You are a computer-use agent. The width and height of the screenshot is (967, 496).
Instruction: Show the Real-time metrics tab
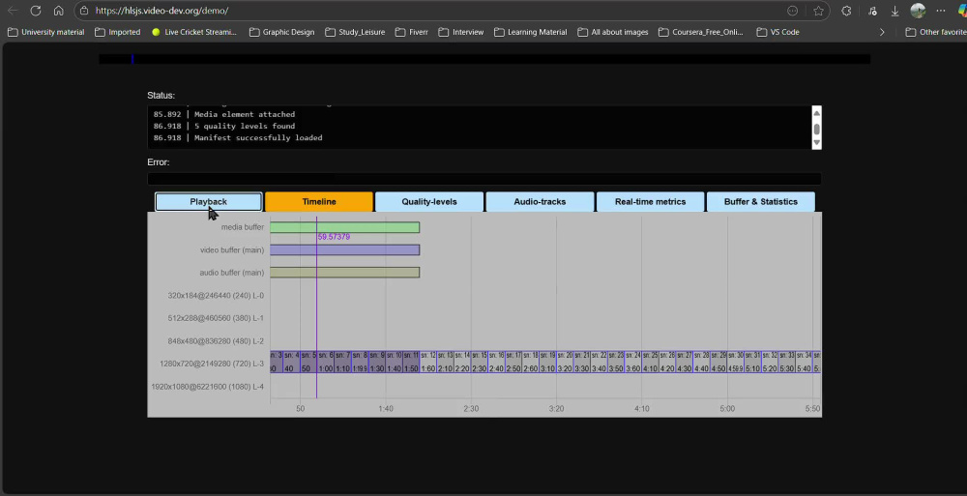650,202
